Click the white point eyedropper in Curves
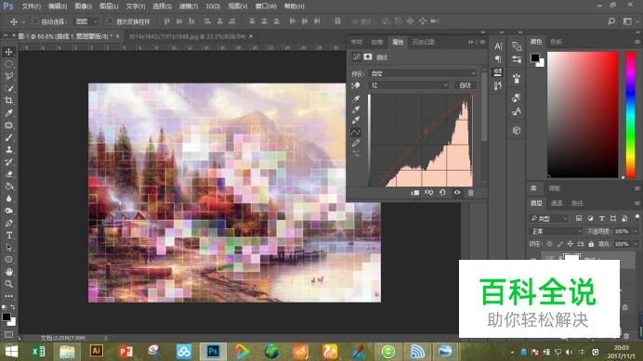The image size is (643, 361). coord(356,120)
